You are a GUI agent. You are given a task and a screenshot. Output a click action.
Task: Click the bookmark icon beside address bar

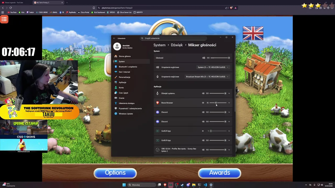tap(94, 8)
